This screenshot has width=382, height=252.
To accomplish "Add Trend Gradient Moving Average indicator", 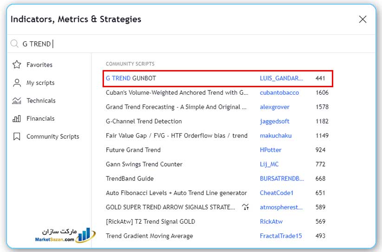I will click(x=149, y=236).
